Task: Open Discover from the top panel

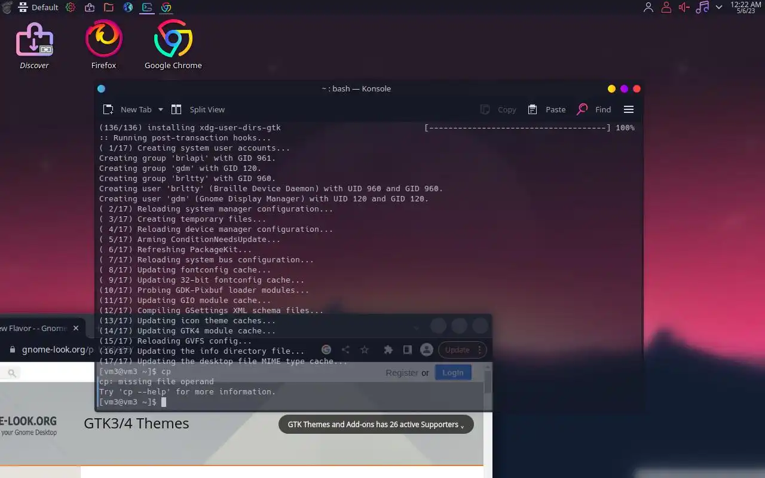Action: (90, 7)
